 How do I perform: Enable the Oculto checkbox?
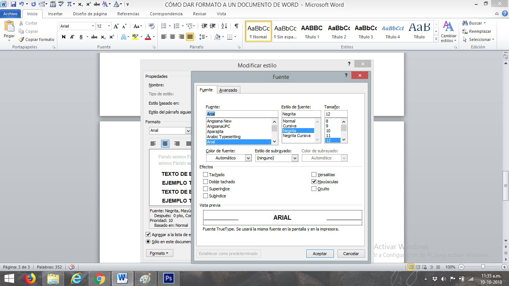(314, 189)
